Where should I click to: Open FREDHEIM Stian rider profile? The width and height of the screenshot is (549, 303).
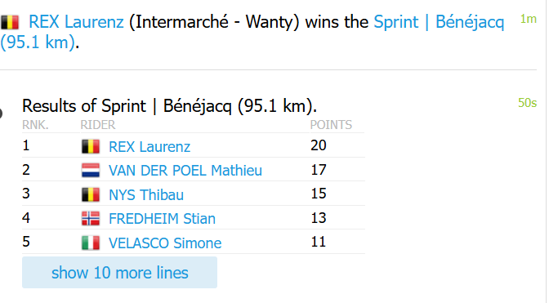(162, 219)
